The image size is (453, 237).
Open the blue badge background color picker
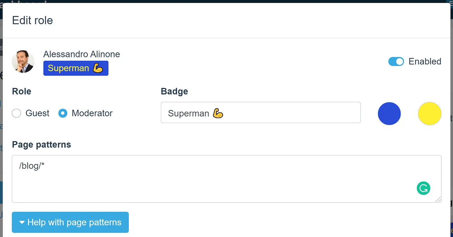389,114
